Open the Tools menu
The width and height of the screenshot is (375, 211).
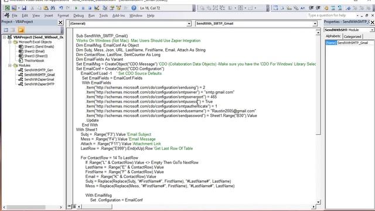103,16
